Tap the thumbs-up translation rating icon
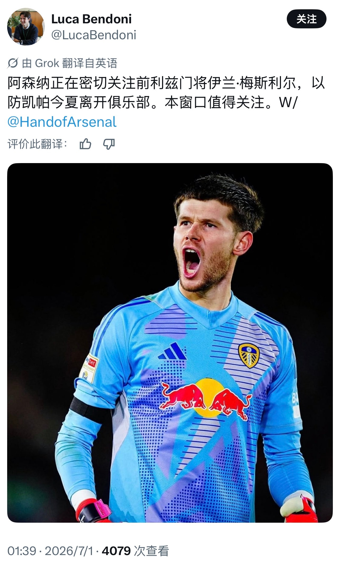 [85, 144]
